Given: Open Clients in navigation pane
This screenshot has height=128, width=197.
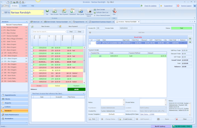Looking at the screenshot, I should [14, 99].
